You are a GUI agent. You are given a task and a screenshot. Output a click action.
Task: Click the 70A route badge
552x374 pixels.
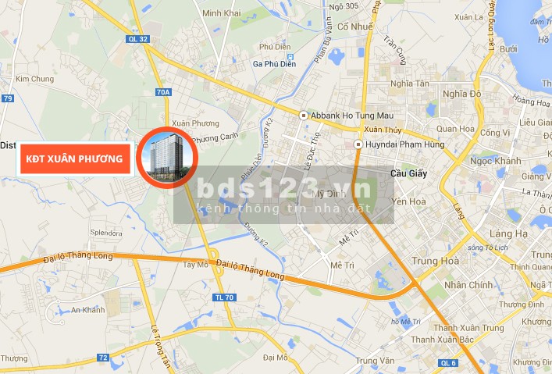[163, 92]
